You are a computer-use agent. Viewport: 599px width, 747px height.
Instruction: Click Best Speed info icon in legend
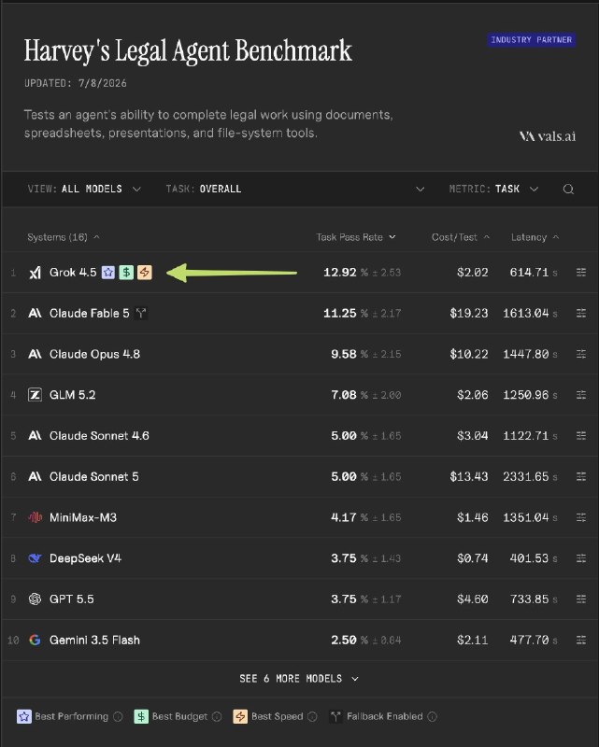click(x=312, y=716)
